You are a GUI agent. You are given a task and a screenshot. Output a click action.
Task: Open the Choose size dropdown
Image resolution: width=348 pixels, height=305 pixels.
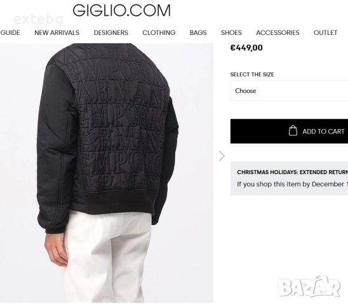(289, 91)
